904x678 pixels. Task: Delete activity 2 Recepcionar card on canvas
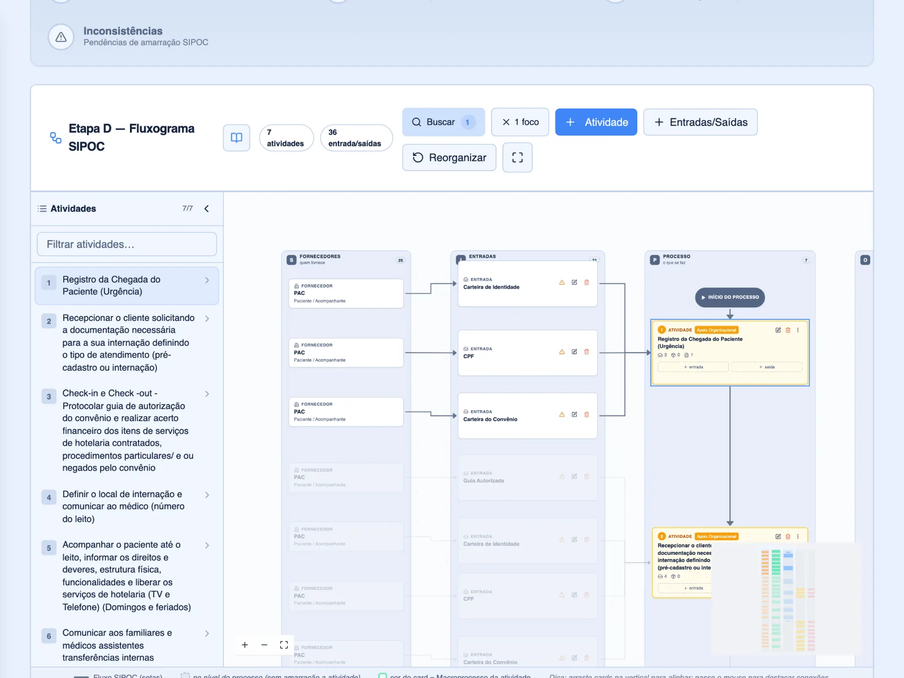click(788, 537)
